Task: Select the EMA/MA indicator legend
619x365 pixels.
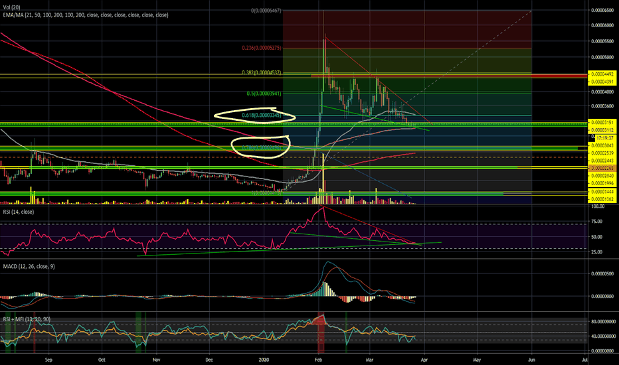Action: click(86, 15)
